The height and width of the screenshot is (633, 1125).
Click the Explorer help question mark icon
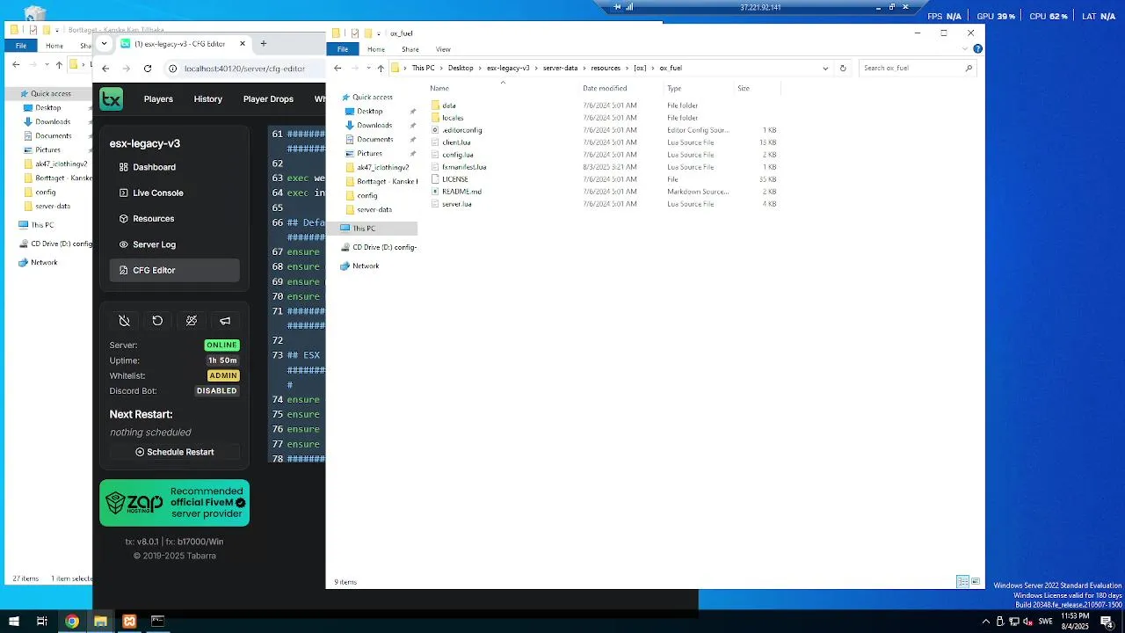(x=977, y=49)
